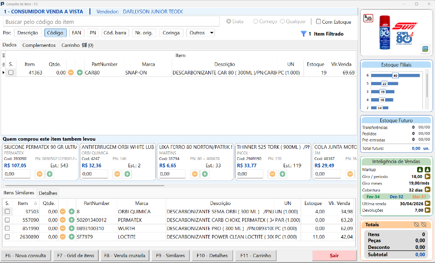Sort similar items by the Item column arrow
The height and width of the screenshot is (263, 435).
click(35, 203)
